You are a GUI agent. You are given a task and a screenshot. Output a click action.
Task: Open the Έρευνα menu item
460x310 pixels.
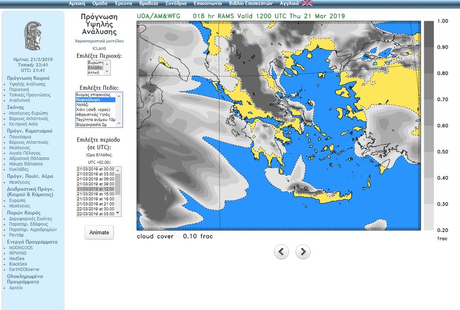[x=124, y=3]
